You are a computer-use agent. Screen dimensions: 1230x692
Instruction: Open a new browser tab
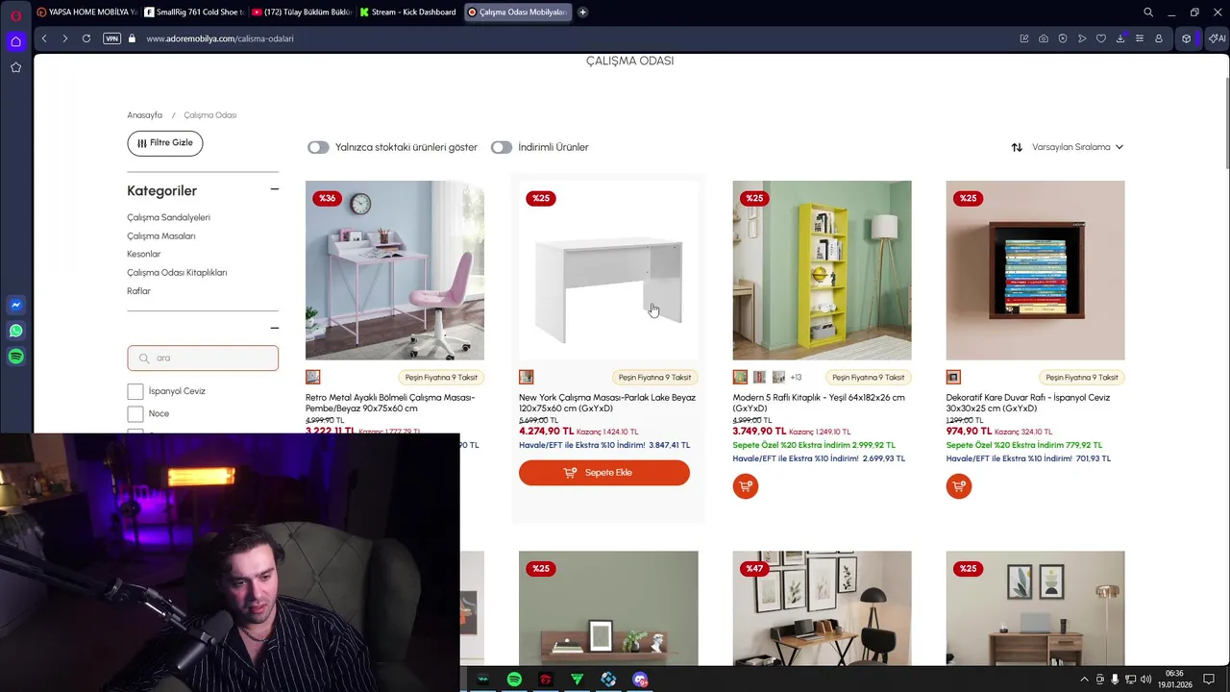582,12
